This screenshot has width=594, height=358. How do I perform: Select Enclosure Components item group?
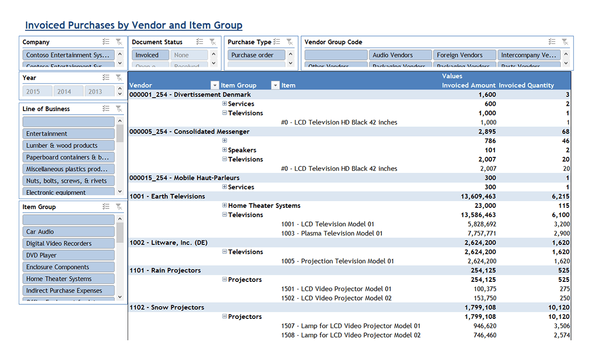click(x=69, y=267)
